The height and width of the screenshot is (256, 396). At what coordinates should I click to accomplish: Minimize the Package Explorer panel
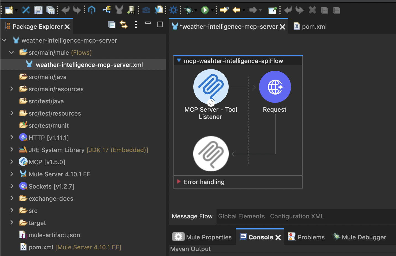pyautogui.click(x=148, y=23)
